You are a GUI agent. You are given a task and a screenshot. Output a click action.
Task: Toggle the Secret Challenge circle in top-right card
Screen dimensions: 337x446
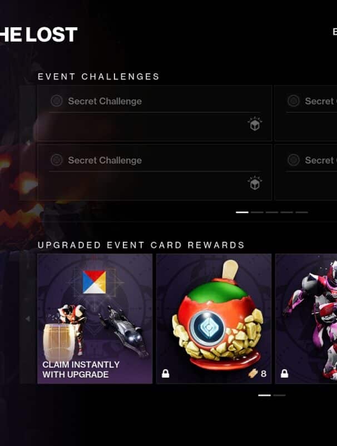[294, 101]
